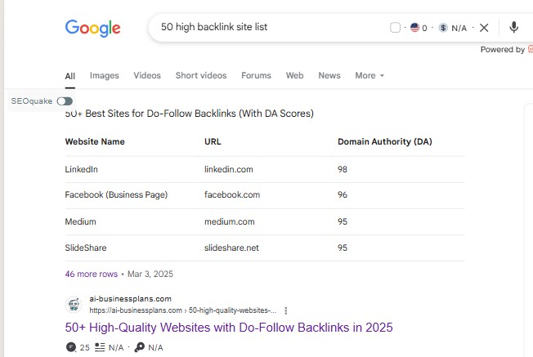Click the DA value 98
Viewport: 533px width, 357px height.
click(x=343, y=169)
